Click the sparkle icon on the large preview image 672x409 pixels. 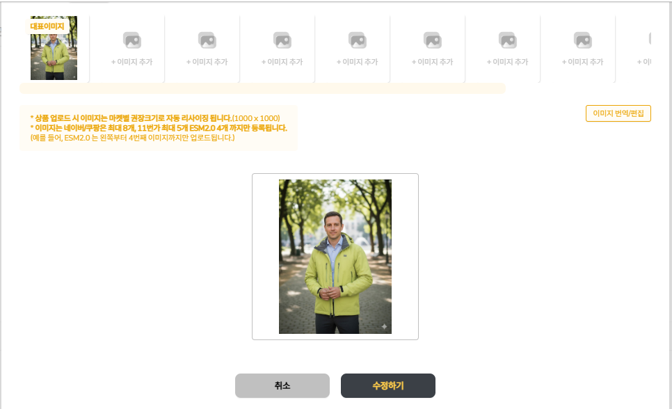pos(383,326)
